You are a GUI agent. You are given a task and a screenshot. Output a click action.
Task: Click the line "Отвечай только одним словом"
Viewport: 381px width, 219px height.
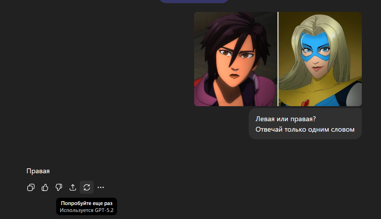[x=305, y=130]
